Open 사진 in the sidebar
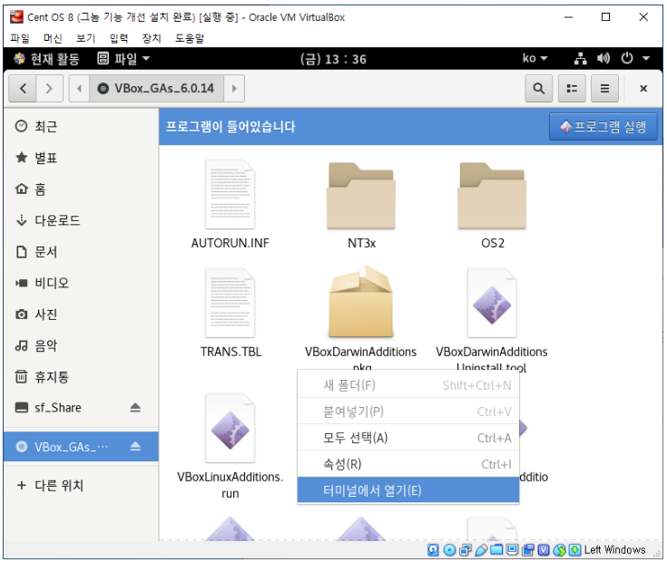 pyautogui.click(x=81, y=314)
